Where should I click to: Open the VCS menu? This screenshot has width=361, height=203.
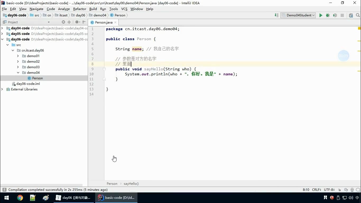124,9
